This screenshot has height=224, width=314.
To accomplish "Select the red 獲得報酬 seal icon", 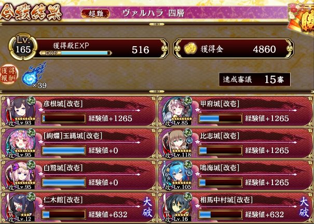I will 9,74.
